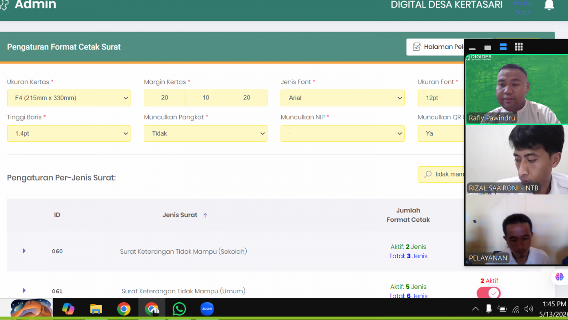Open Zoom from the taskbar

[207, 309]
